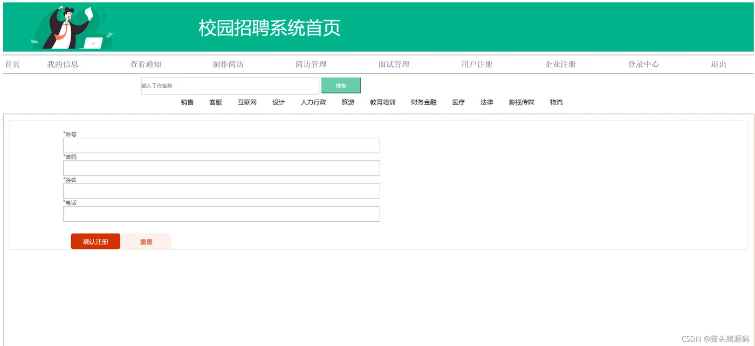
Task: Click 重置 to reset the form
Action: coord(146,241)
